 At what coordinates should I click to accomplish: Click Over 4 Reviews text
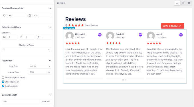click(x=91, y=25)
